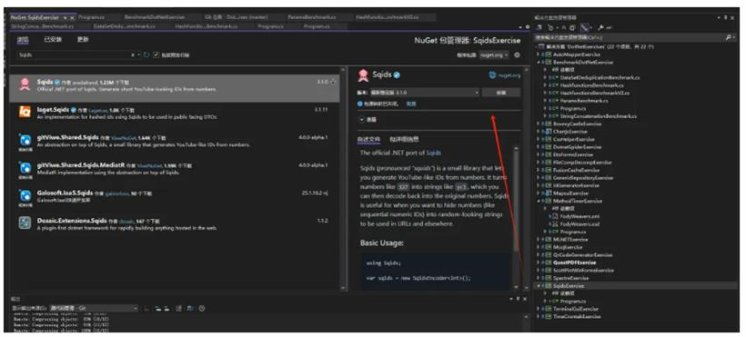746x337 pixels.
Task: Close the Solution Explorer panel
Action: (732, 18)
